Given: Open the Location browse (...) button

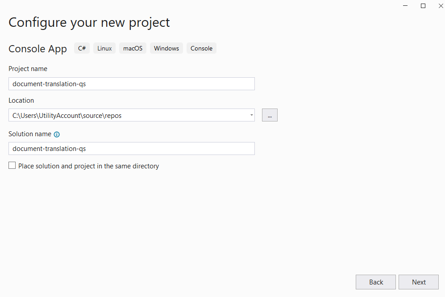Looking at the screenshot, I should (x=270, y=115).
